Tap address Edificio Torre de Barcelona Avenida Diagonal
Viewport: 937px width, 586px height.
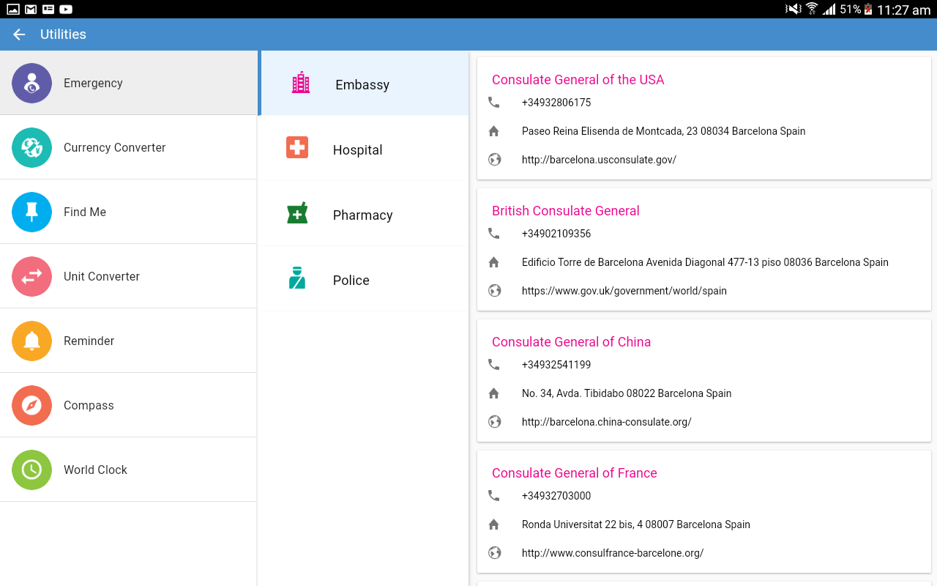point(705,262)
